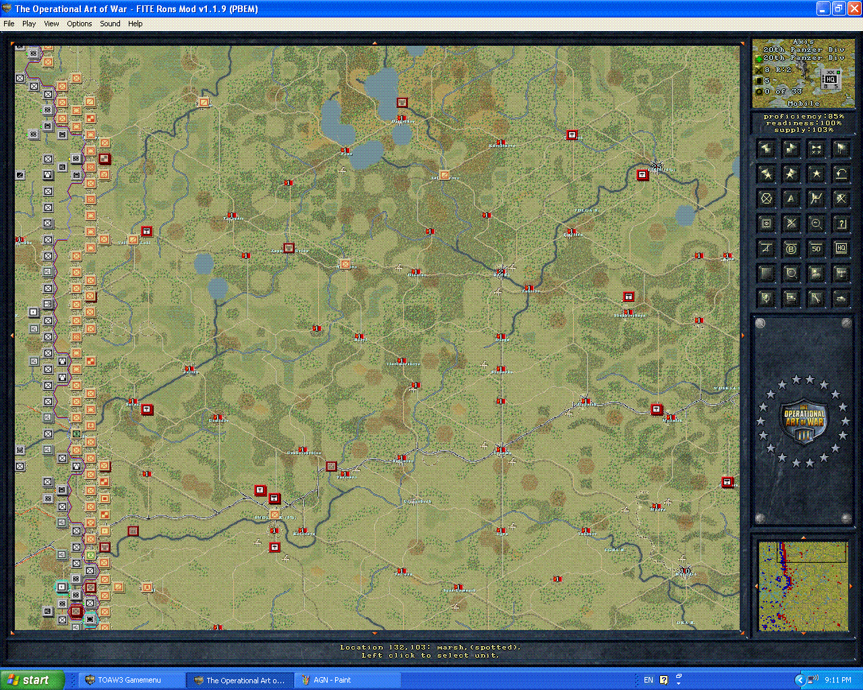Open the Play menu

click(x=29, y=24)
